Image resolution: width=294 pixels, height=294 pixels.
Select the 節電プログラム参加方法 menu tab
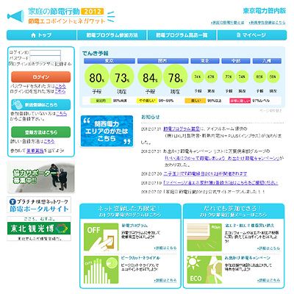112,35
